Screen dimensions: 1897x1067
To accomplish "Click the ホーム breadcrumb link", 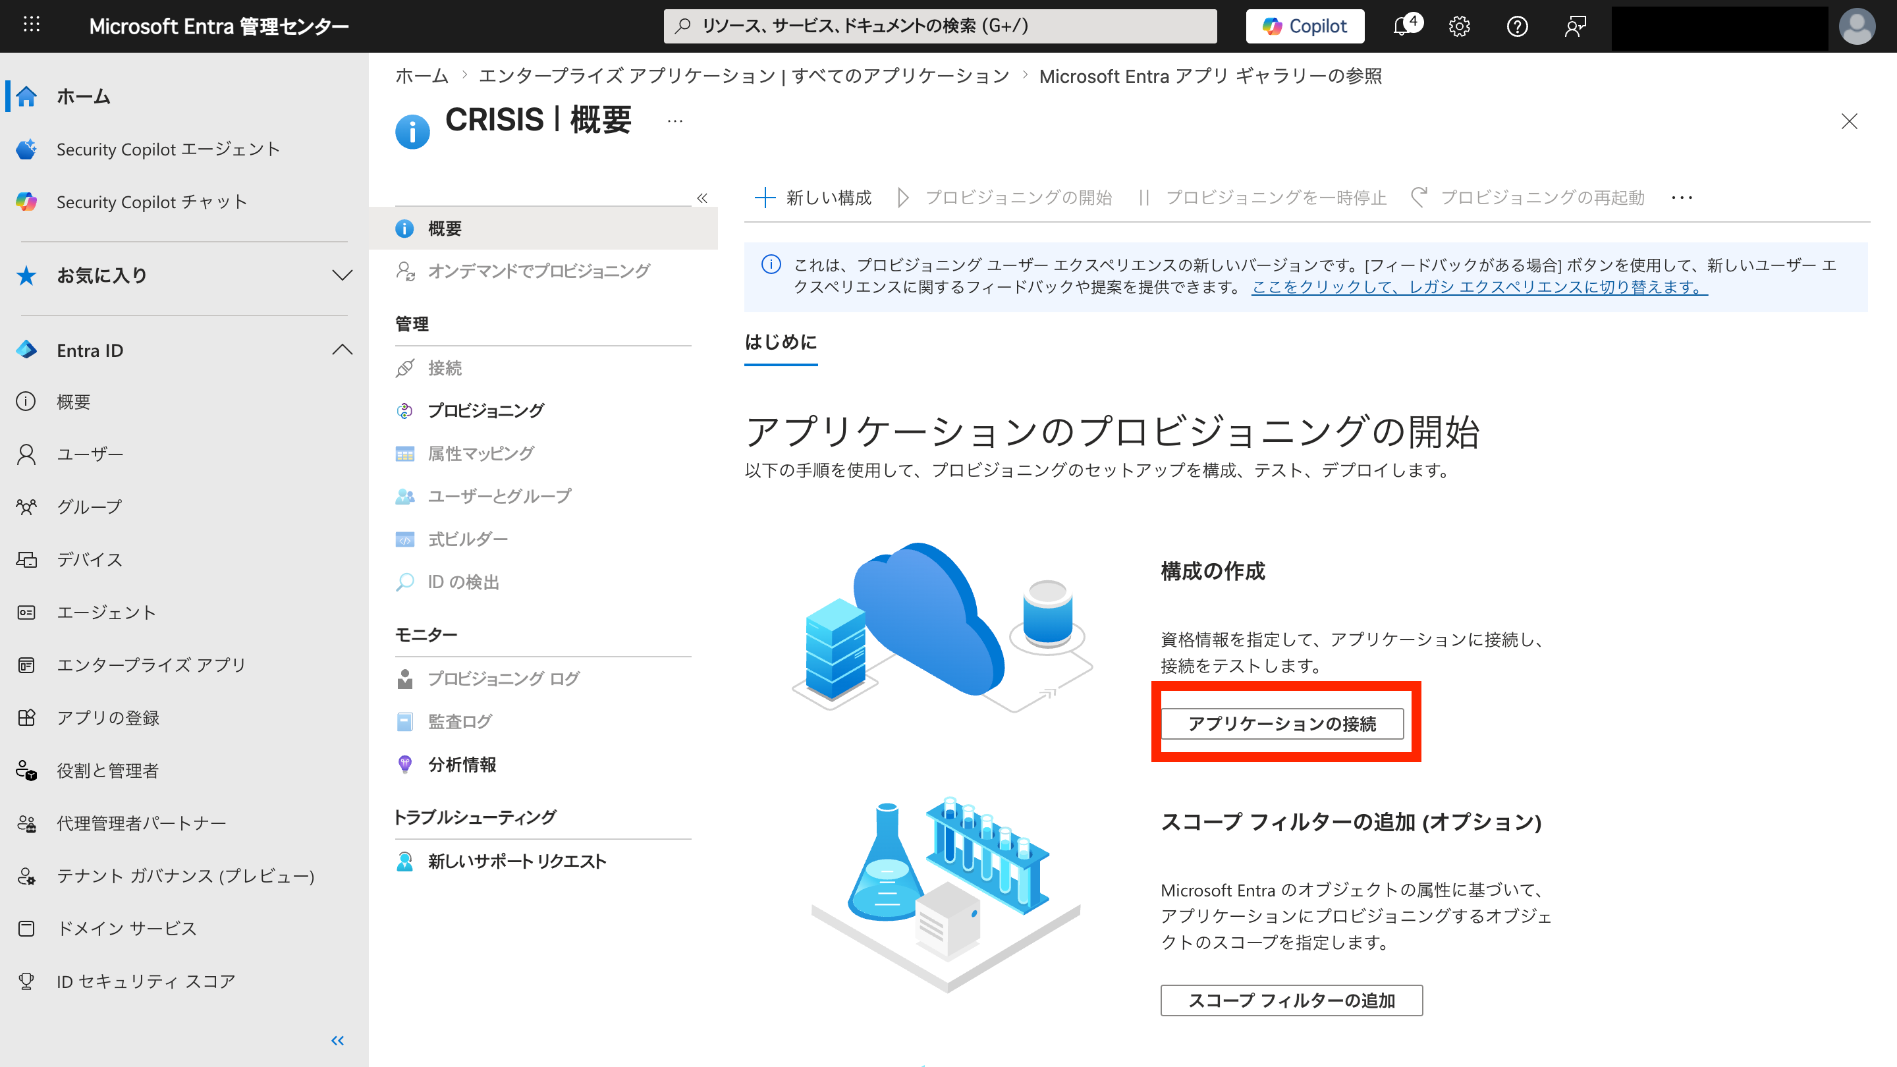I will pos(422,76).
